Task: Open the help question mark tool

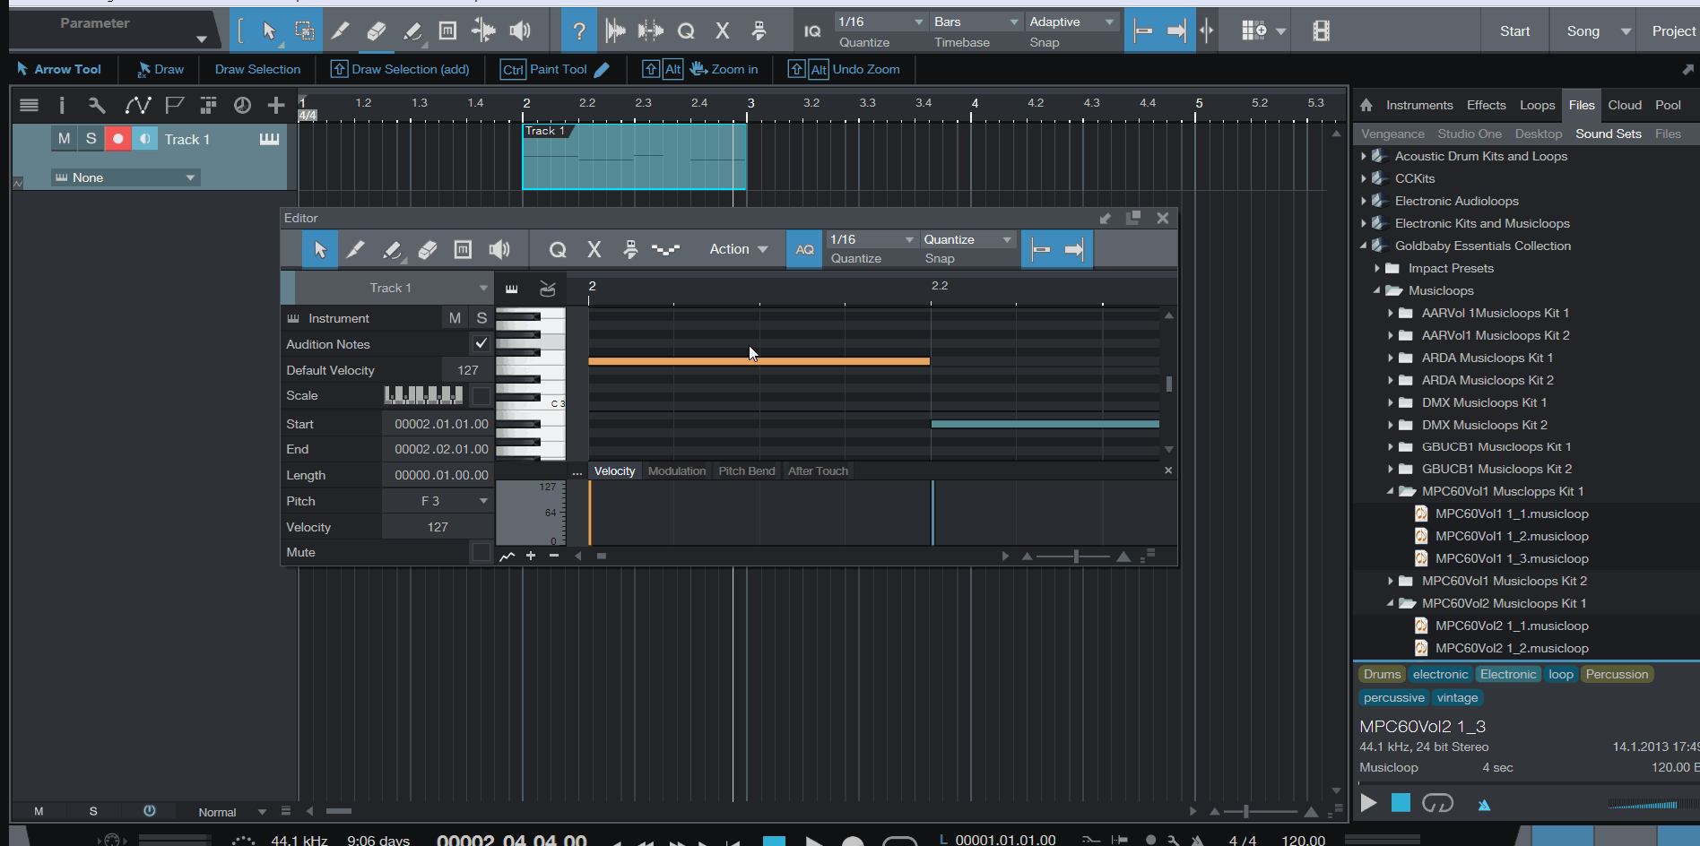Action: [579, 31]
